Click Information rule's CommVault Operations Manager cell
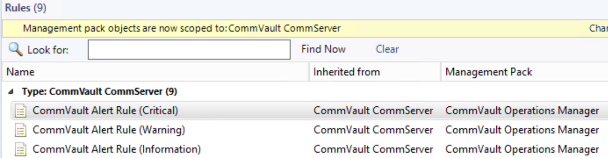Viewport: 608px width, 158px height. tap(522, 149)
